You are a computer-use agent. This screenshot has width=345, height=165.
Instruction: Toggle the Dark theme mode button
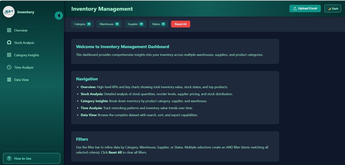[x=333, y=9]
